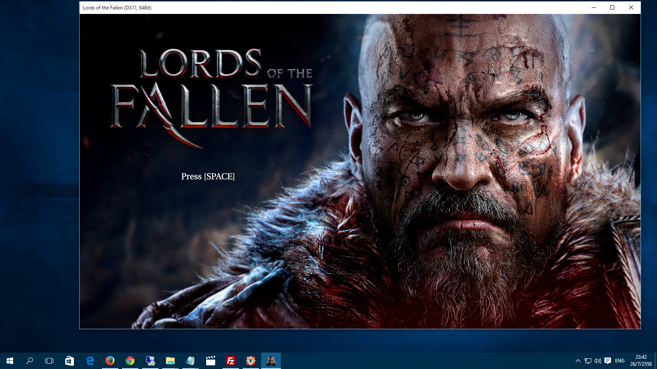Launch Windows Store from the taskbar
The height and width of the screenshot is (369, 657).
[70, 361]
